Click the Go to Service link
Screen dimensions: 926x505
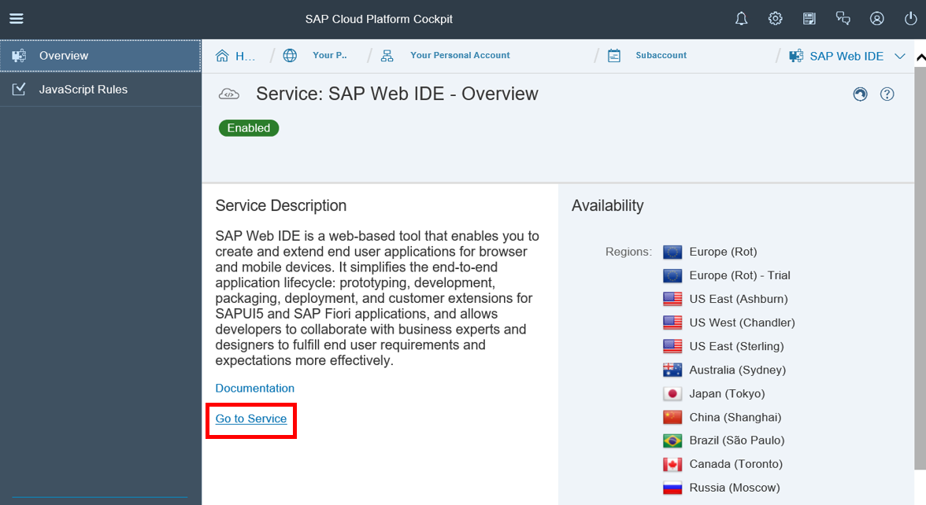click(x=251, y=418)
